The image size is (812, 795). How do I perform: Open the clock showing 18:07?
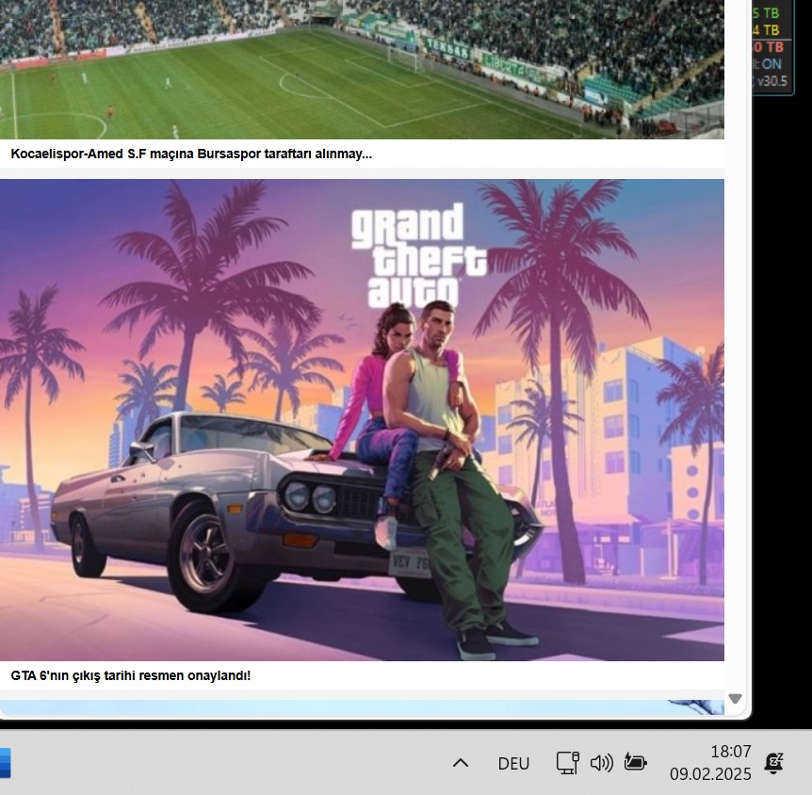[731, 751]
